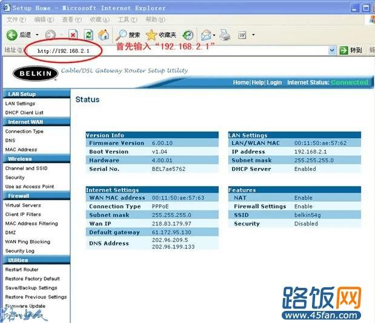375x323 pixels.
Task: Open DNS settings in sidebar
Action: 10,141
